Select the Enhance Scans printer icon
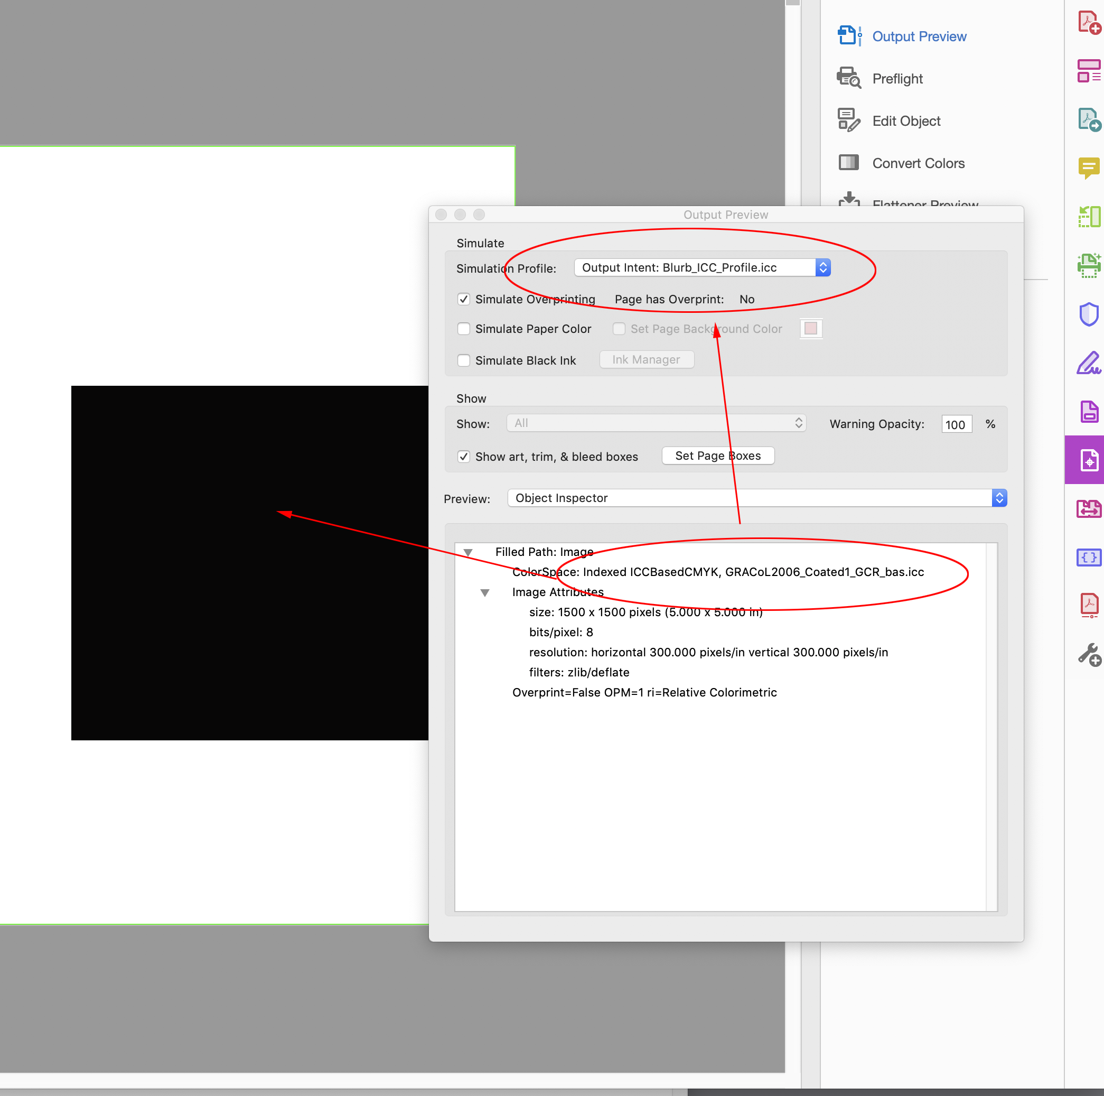Viewport: 1104px width, 1096px height. click(x=1089, y=265)
